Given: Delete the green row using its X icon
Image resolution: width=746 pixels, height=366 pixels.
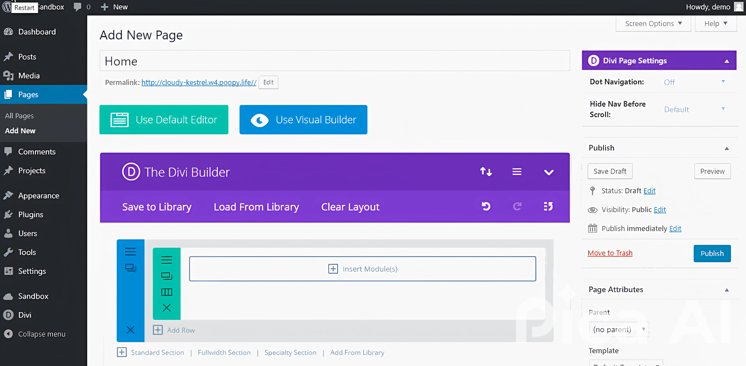Looking at the screenshot, I should pyautogui.click(x=167, y=308).
